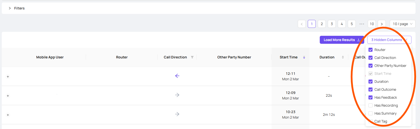Go to next page arrow in pagination
420x129 pixels.
(382, 24)
